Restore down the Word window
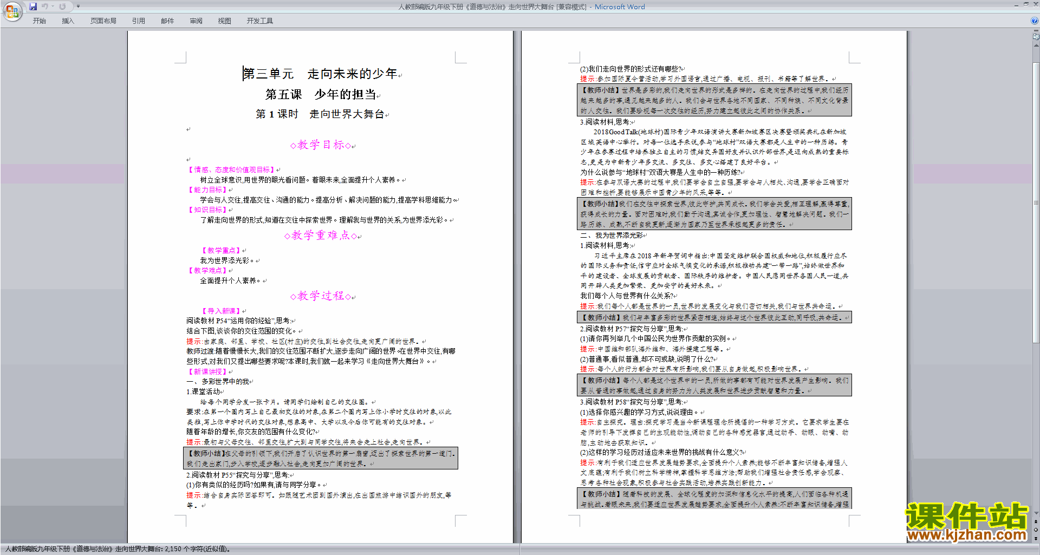Image resolution: width=1040 pixels, height=555 pixels. pyautogui.click(x=1026, y=4)
